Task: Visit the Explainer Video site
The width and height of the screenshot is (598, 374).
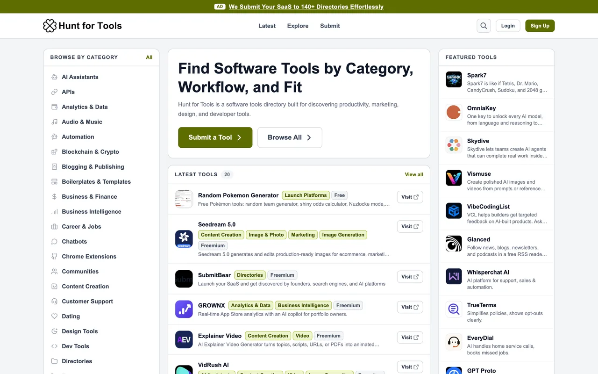Action: coord(410,337)
